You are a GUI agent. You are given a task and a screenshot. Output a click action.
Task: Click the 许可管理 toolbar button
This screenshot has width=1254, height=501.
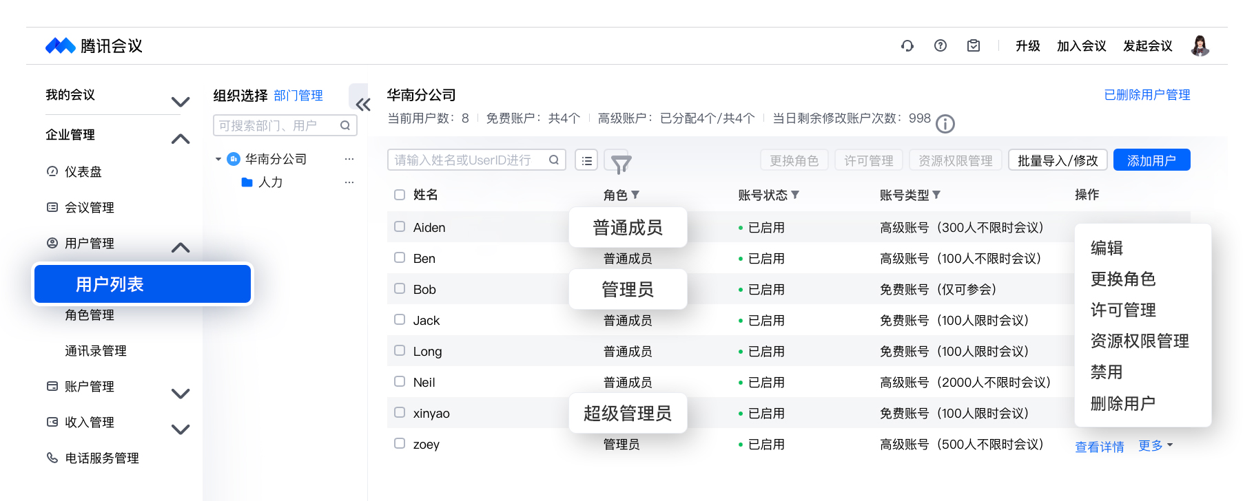point(869,160)
